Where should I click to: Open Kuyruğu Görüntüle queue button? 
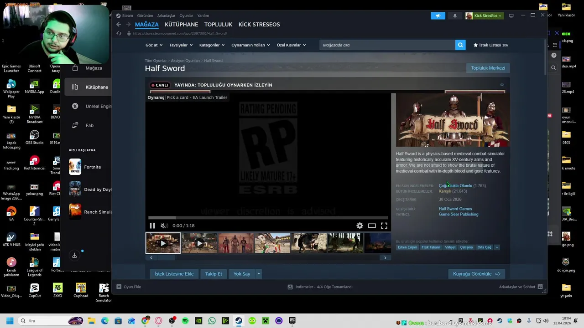point(476,274)
